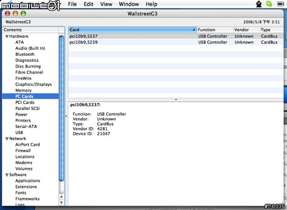
Task: Select Diagnostics in the sidebar
Action: [x=27, y=60]
